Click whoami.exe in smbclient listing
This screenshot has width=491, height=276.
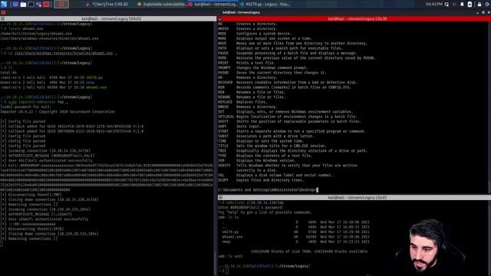click(x=232, y=237)
